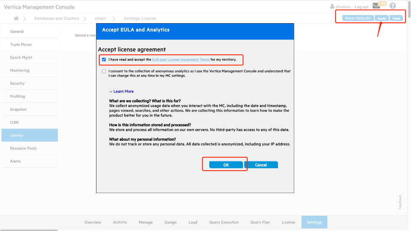Click 'How is this information stored' heading
Viewport: 411px width, 231px height.
click(x=150, y=125)
